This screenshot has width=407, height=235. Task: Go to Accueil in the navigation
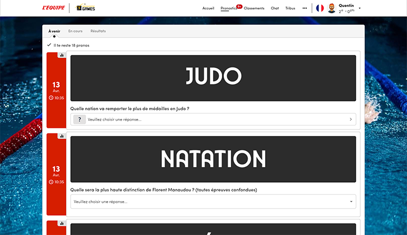(x=208, y=8)
